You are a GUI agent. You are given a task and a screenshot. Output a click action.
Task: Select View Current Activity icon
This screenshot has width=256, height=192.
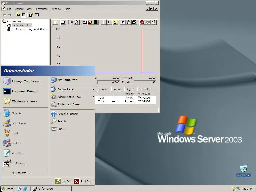(71, 22)
